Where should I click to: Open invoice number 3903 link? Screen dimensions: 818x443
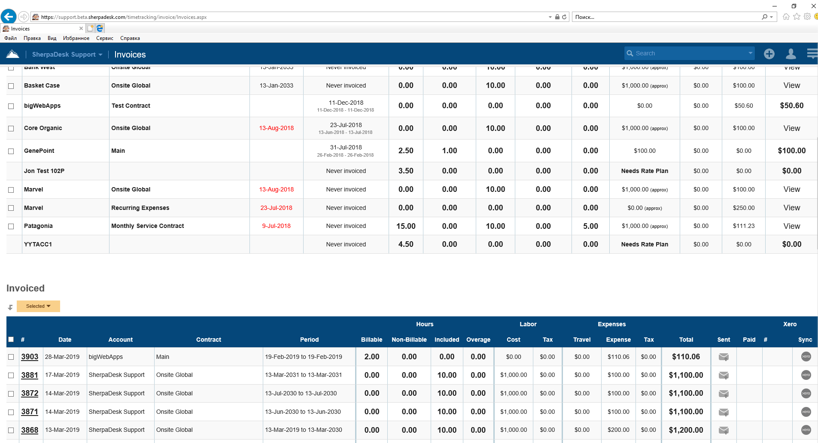click(30, 357)
